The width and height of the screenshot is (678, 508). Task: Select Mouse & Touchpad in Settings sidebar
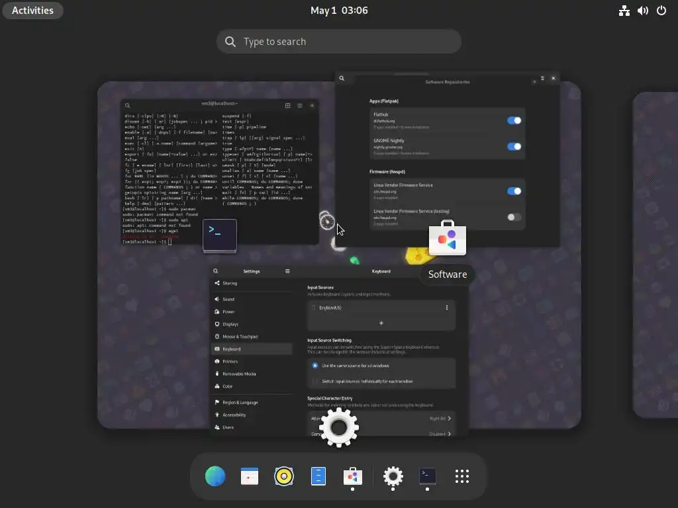click(x=252, y=337)
